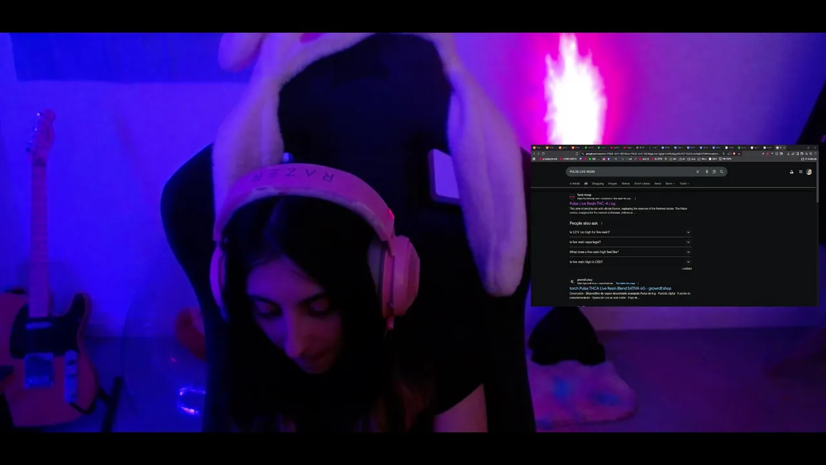Open "Pulse Live Resin THC-A | 6g" result link

[x=592, y=203]
